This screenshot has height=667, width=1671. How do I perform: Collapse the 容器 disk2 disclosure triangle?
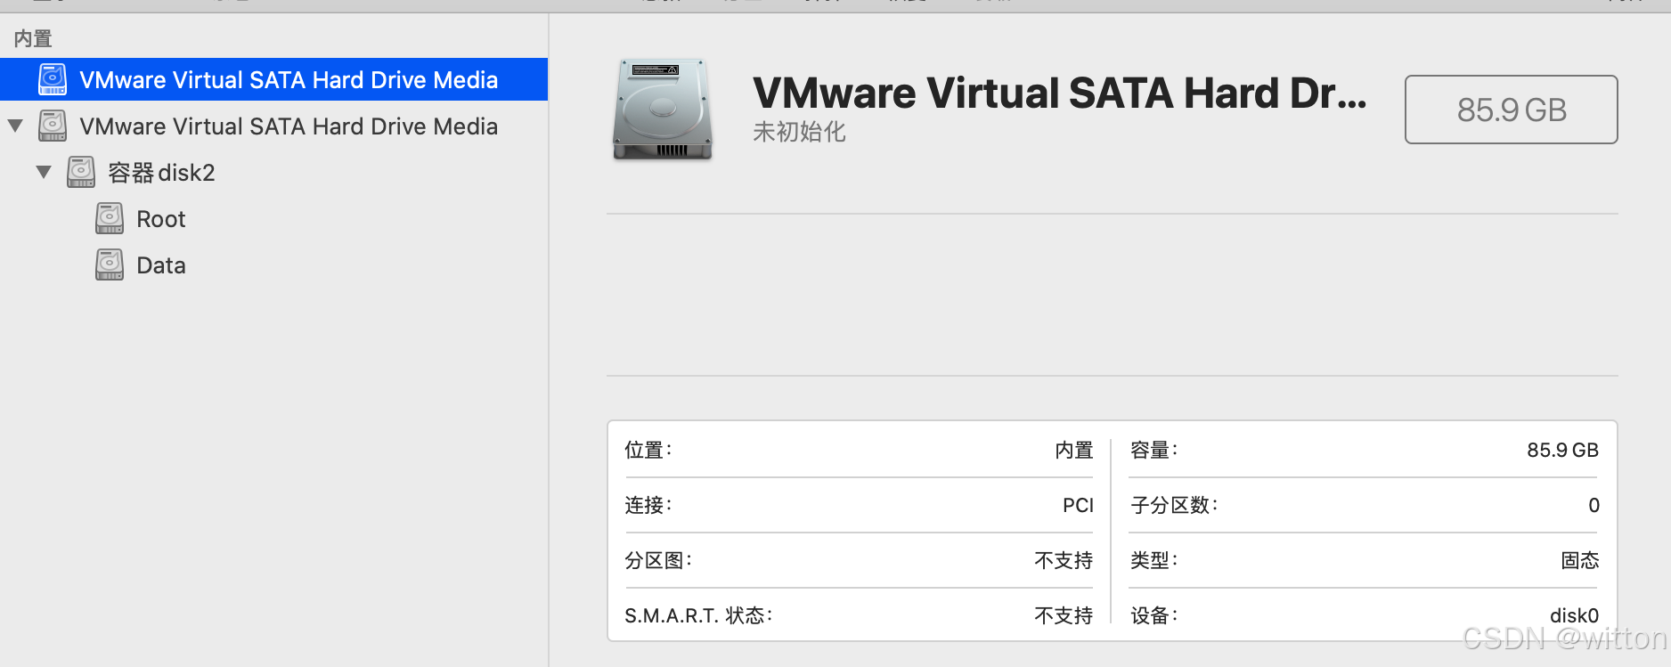[x=44, y=172]
